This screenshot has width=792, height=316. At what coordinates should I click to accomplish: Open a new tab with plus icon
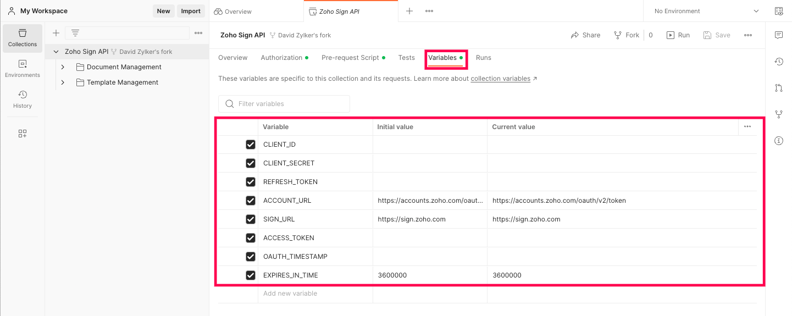coord(409,11)
